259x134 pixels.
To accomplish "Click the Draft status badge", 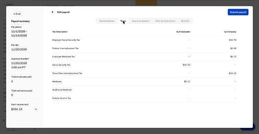I will point(17,14).
